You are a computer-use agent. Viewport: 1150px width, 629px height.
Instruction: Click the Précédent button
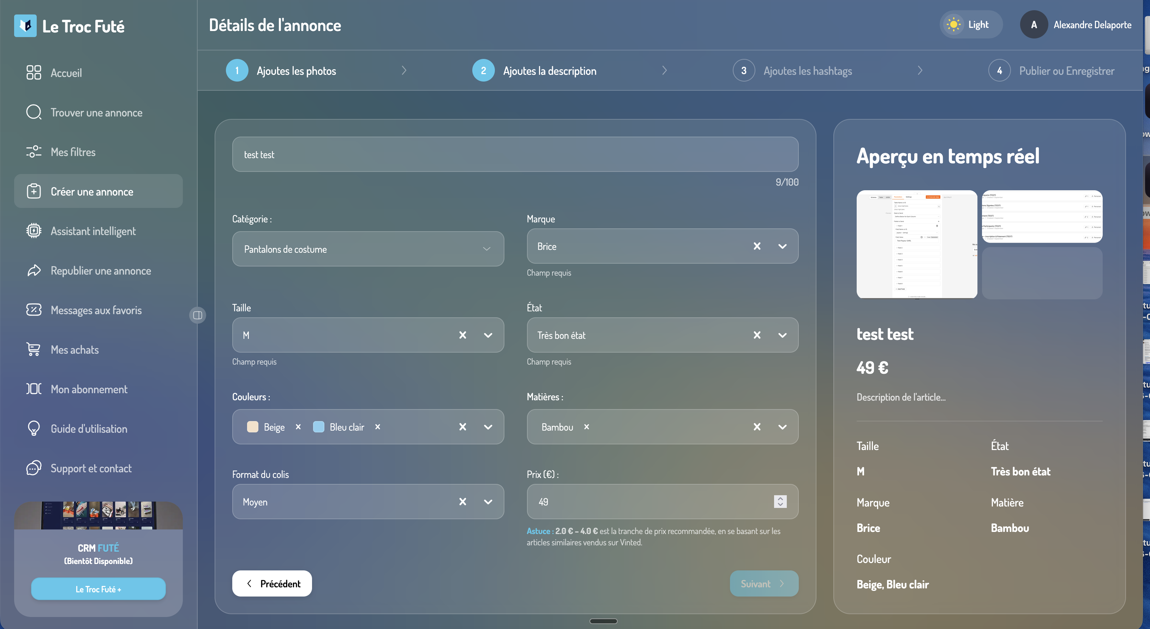pyautogui.click(x=272, y=583)
